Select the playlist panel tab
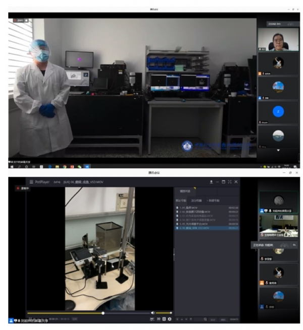 click(185, 191)
